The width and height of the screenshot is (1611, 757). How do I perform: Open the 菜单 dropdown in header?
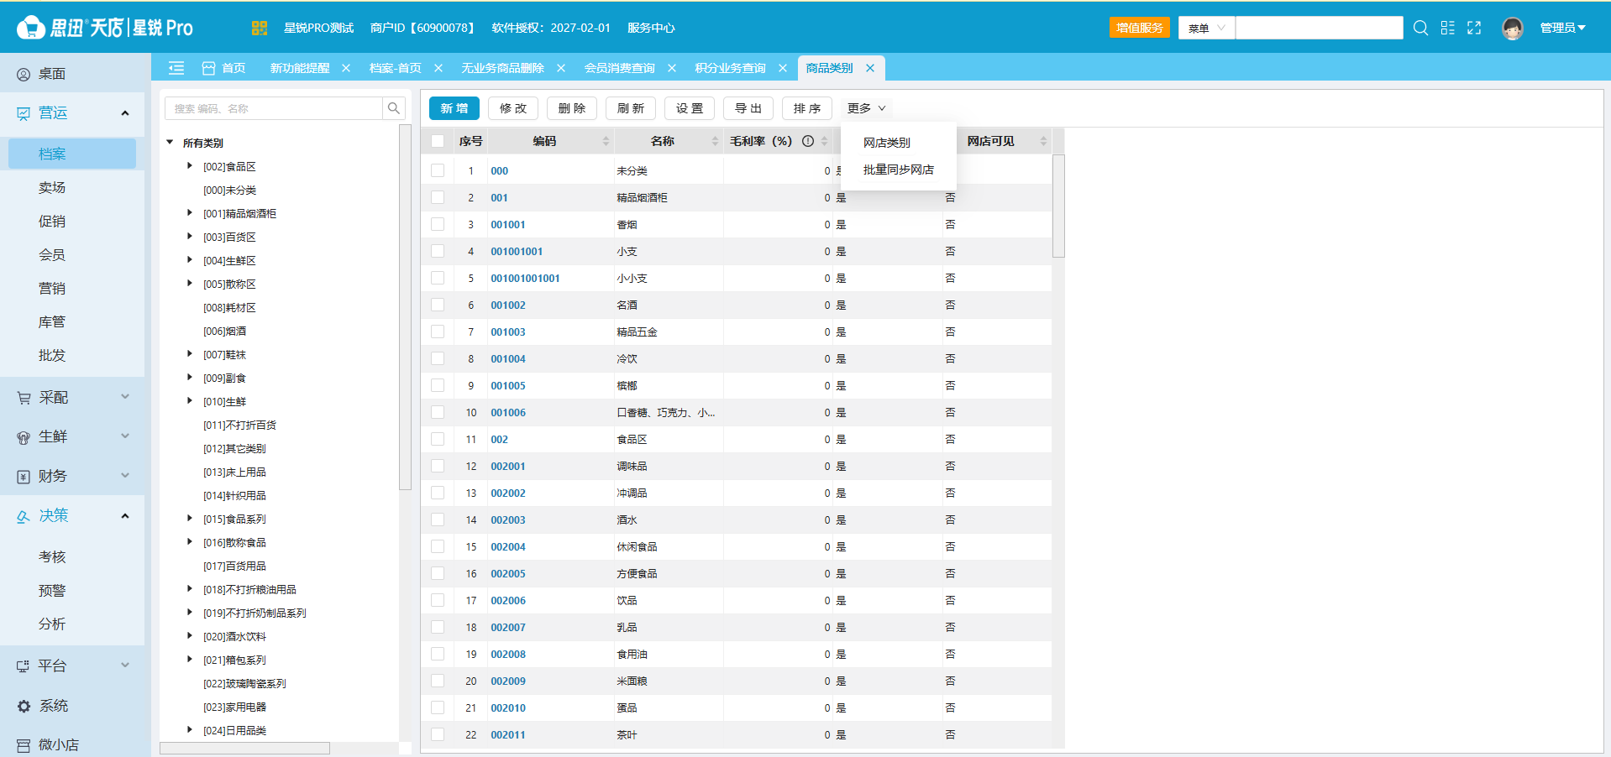(x=1206, y=28)
